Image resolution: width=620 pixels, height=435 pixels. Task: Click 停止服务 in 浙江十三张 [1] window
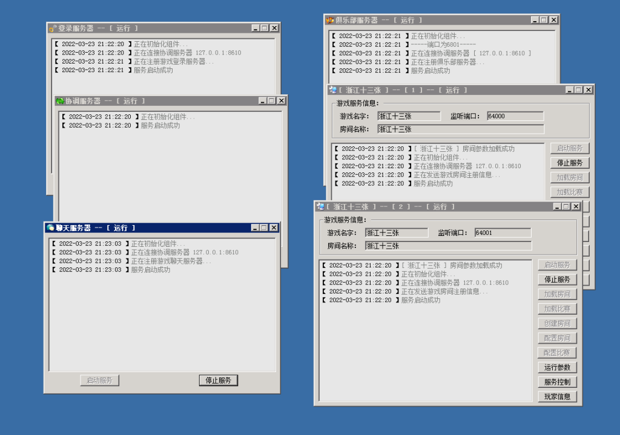tap(569, 163)
